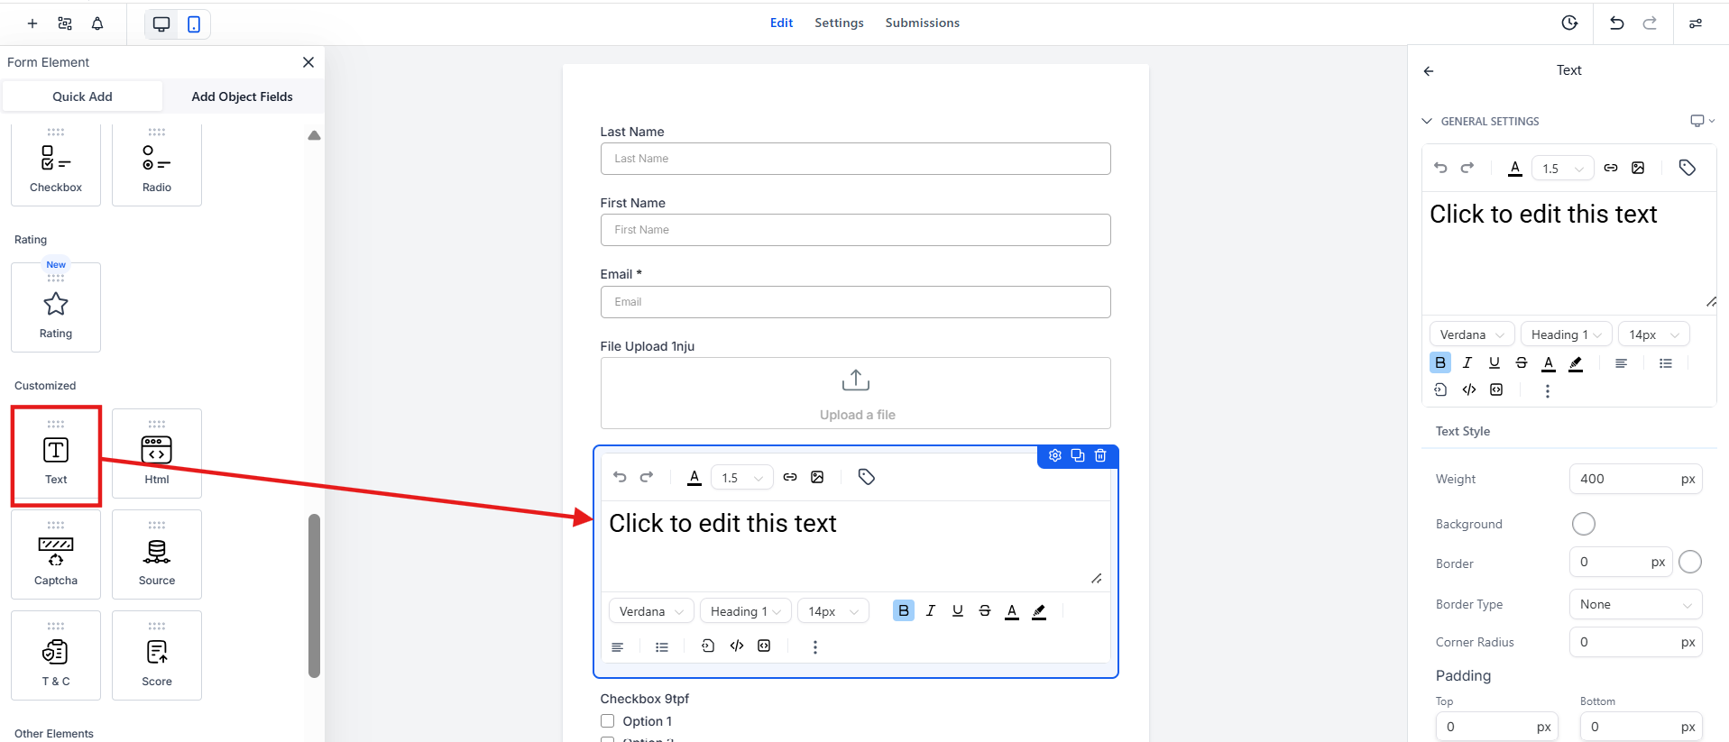Viewport: 1729px width, 742px height.
Task: Click the Upload a file area
Action: point(855,393)
